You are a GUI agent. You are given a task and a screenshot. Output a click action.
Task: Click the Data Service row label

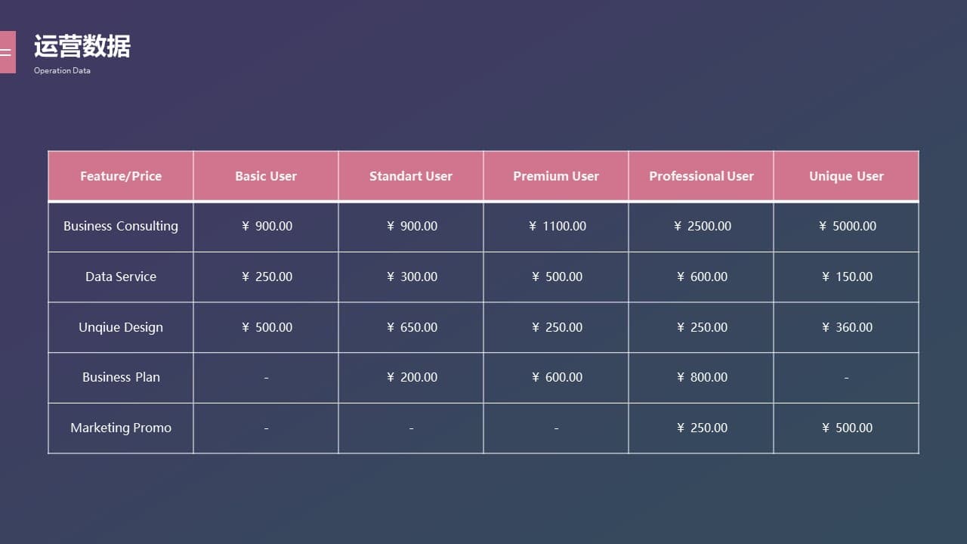click(x=121, y=277)
